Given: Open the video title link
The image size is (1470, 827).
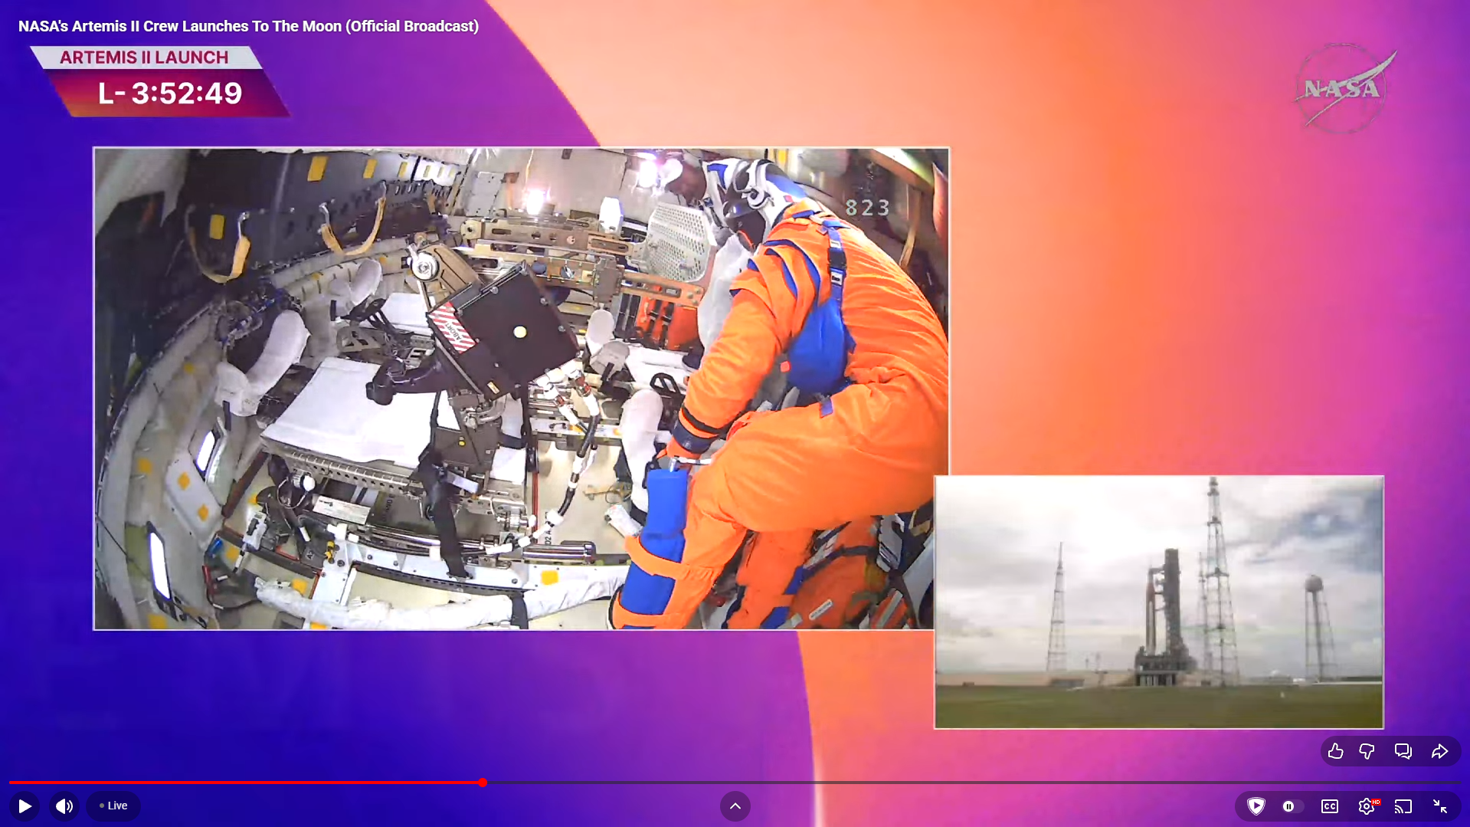Looking at the screenshot, I should coord(248,26).
